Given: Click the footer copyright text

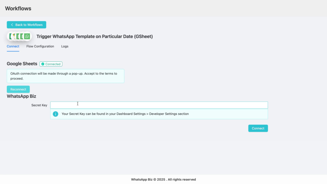Looking at the screenshot, I should [x=163, y=180].
